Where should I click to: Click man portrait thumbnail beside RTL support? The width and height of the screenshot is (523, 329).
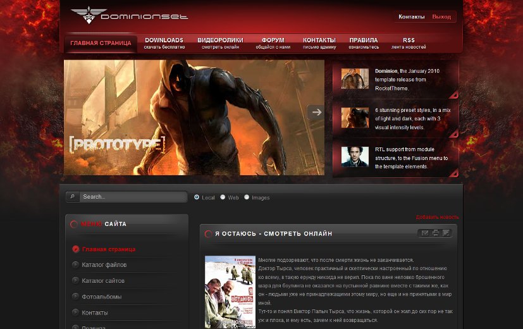(x=355, y=156)
